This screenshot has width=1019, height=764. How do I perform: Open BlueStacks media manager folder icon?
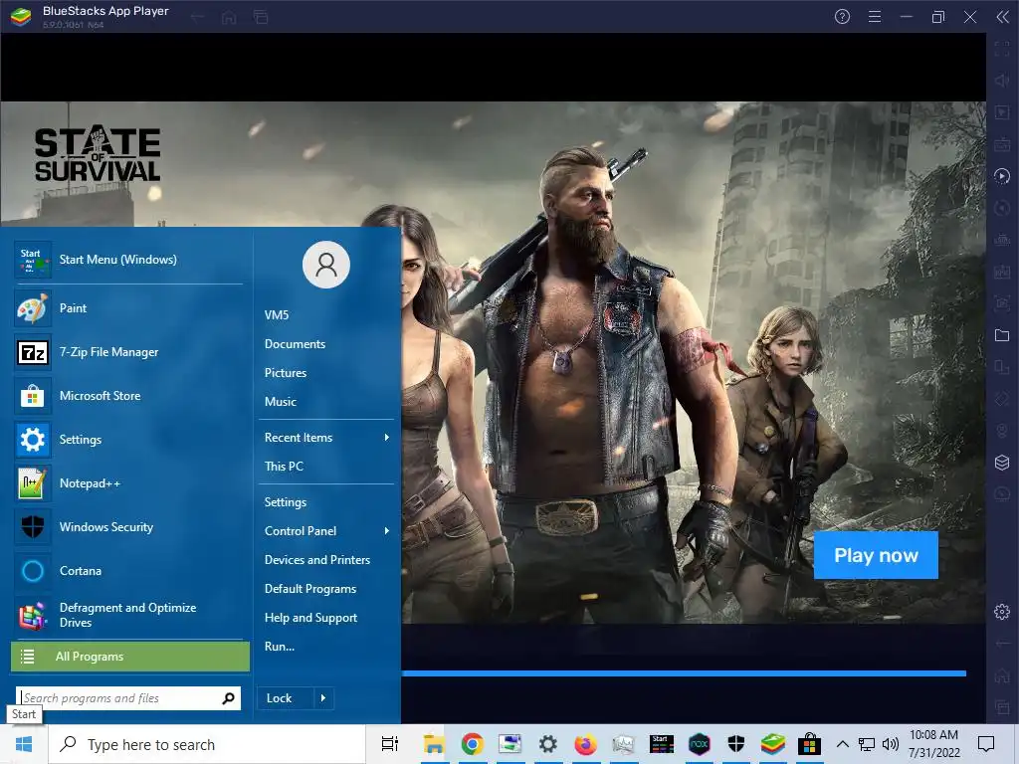(x=1002, y=335)
